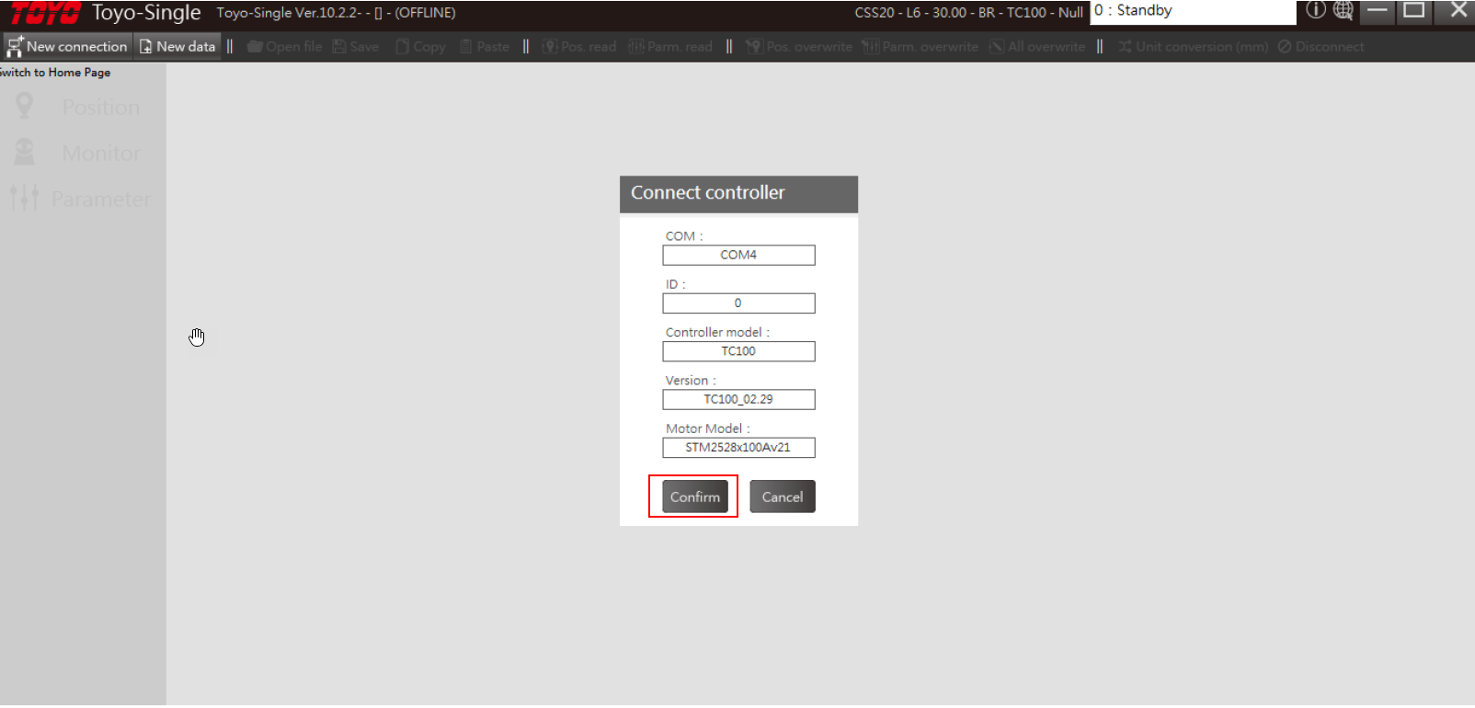The image size is (1475, 708).
Task: Click the Pos. read toolbar item
Action: click(x=578, y=46)
